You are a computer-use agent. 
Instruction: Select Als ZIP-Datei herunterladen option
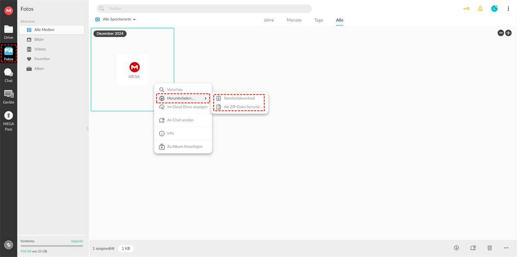point(240,107)
